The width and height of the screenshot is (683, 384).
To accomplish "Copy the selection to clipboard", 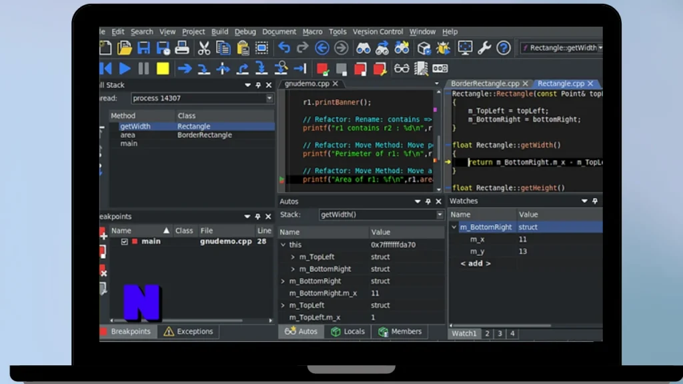I will 223,48.
